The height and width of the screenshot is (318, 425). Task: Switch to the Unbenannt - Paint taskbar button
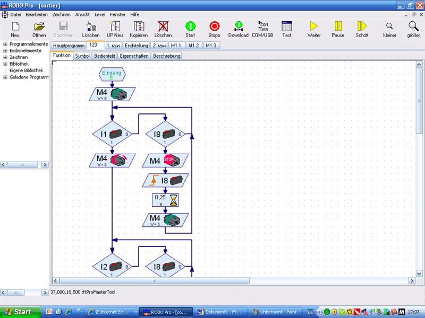pyautogui.click(x=276, y=312)
